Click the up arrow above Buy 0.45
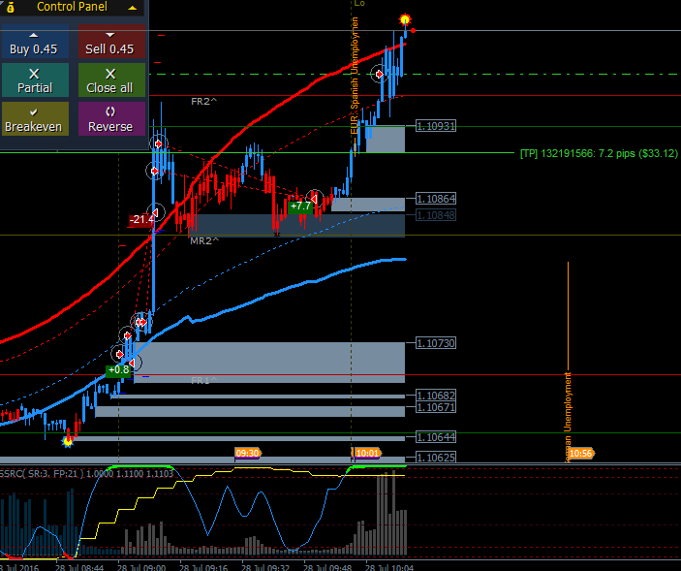This screenshot has height=571, width=681. pyautogui.click(x=34, y=35)
